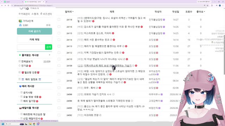This screenshot has width=225, height=126.
Task: Click the member count people icon
Action: click(20, 25)
